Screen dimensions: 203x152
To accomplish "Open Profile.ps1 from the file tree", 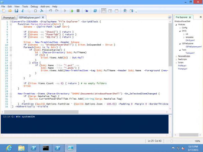I will click(x=182, y=66).
